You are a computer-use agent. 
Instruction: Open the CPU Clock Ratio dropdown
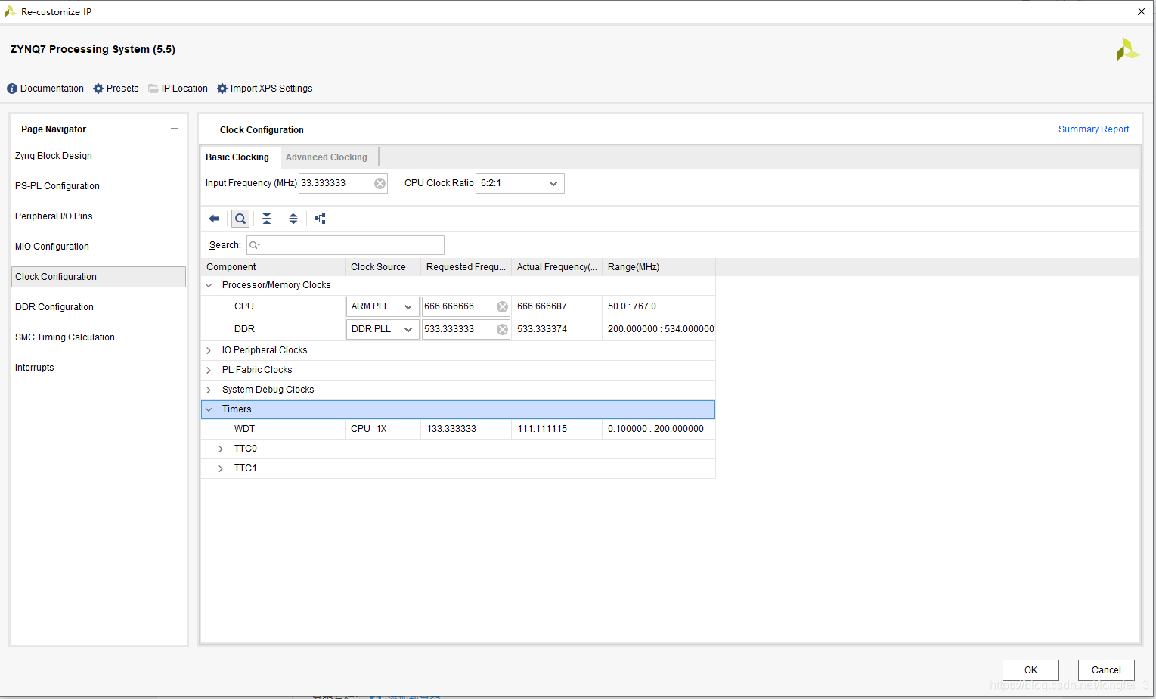tap(520, 183)
